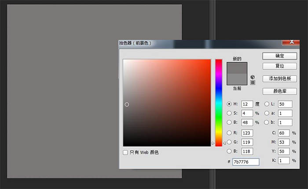
Task: Click inside the saturation-brightness color field
Action: click(167, 103)
